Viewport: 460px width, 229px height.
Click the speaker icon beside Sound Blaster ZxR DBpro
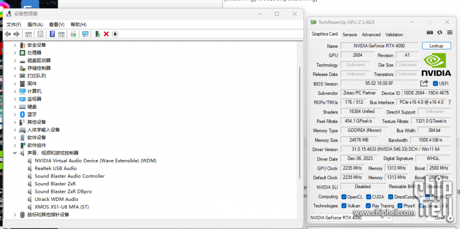click(x=29, y=191)
